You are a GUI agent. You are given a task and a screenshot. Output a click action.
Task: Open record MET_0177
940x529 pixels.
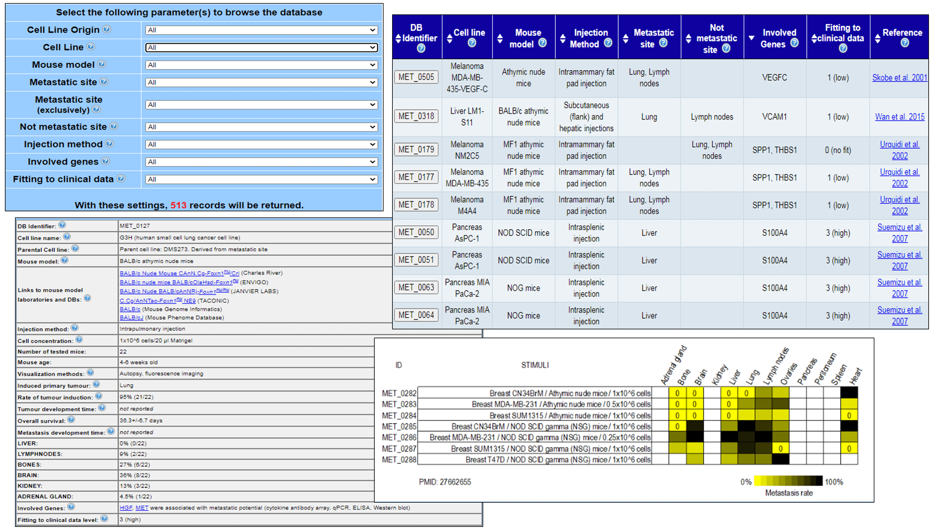416,177
